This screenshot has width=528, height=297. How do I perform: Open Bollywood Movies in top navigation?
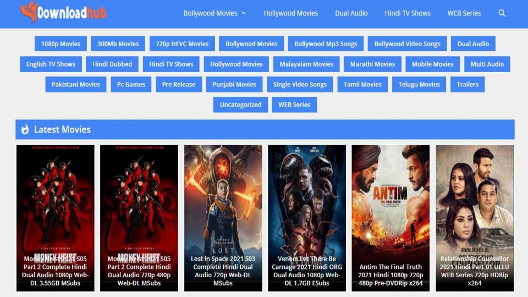point(211,13)
